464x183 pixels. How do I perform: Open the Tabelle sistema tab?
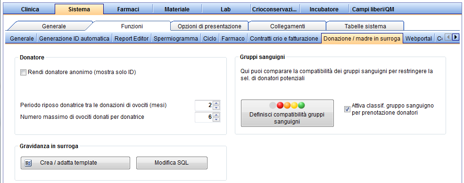365,26
